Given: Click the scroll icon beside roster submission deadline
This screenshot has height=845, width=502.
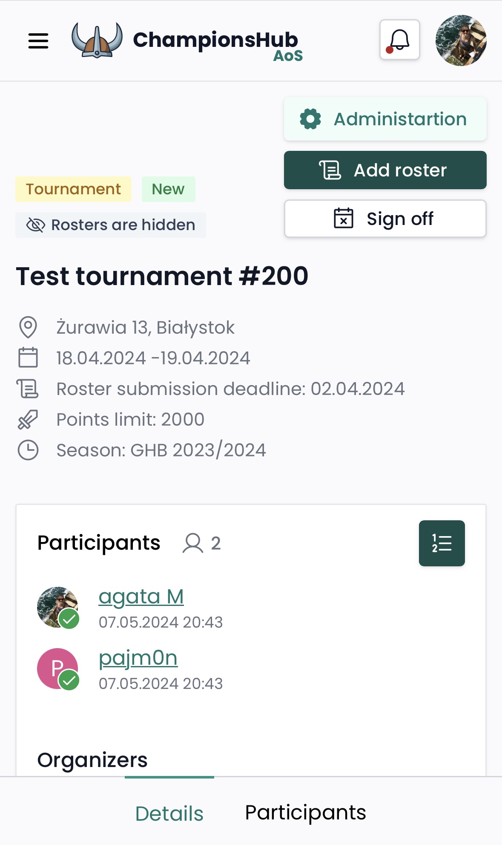Looking at the screenshot, I should pyautogui.click(x=28, y=389).
